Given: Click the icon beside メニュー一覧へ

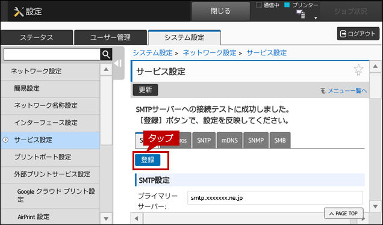Looking at the screenshot, I should (x=323, y=91).
